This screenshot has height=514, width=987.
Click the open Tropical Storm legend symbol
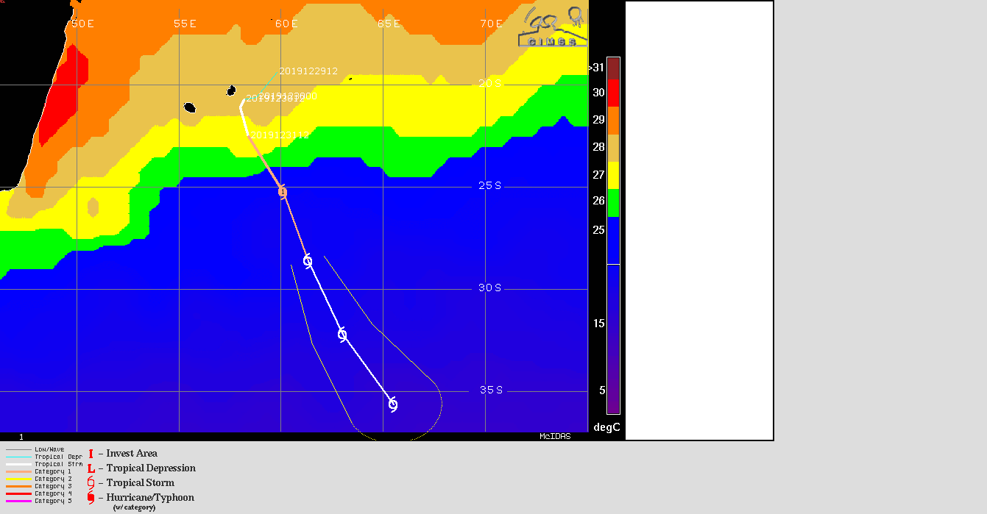91,483
